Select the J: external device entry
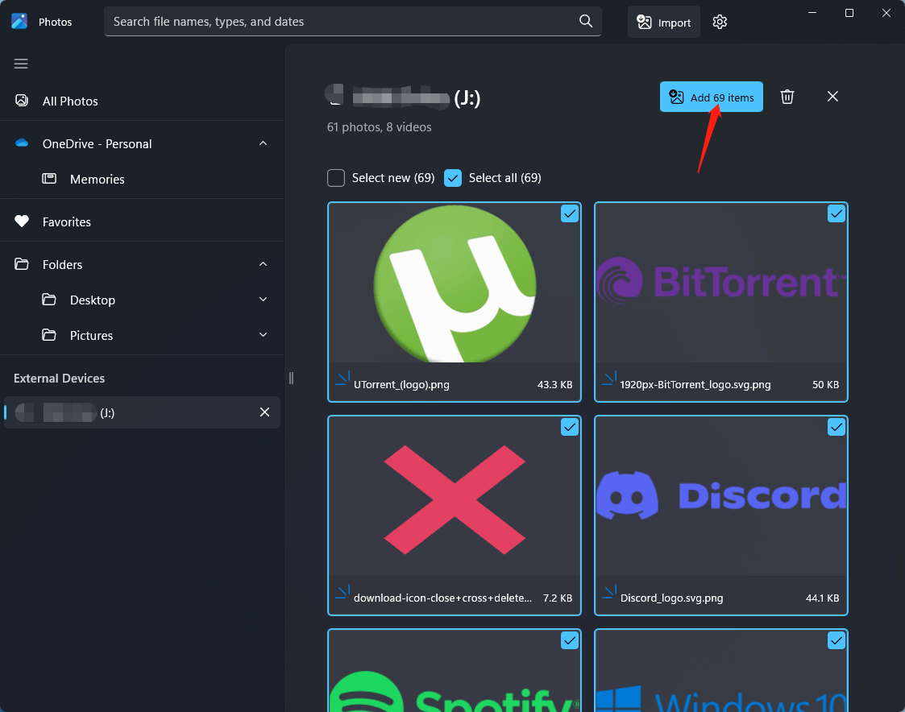Screen dimensions: 905x712 [x=142, y=412]
